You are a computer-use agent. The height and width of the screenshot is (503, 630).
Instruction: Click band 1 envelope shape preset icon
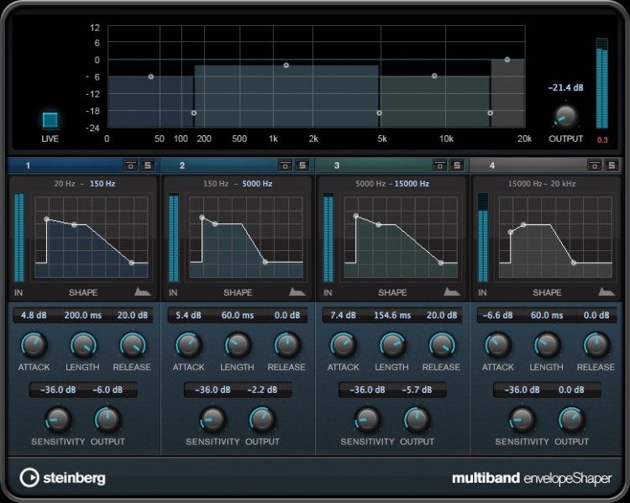click(x=142, y=291)
